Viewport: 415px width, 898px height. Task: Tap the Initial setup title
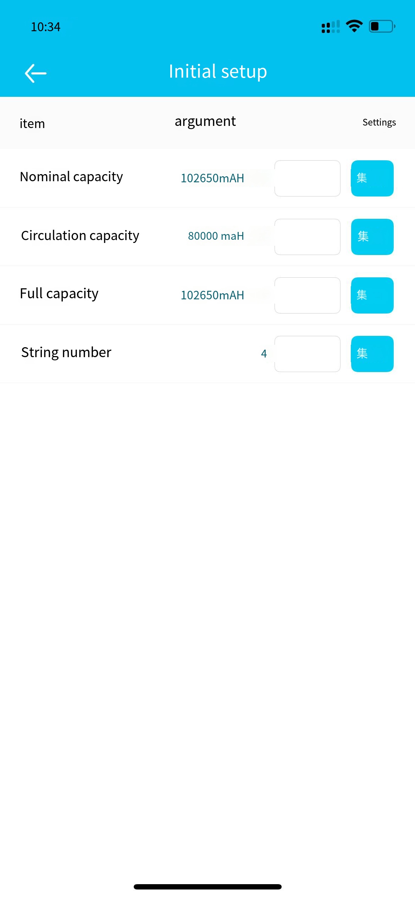[x=218, y=72]
